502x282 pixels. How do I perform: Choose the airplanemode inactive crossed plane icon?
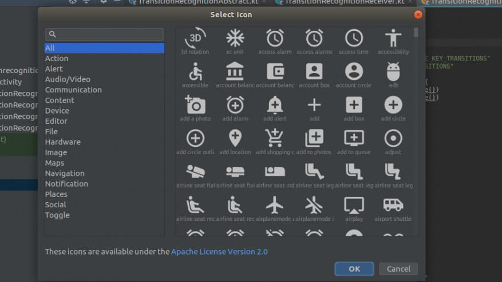[314, 205]
